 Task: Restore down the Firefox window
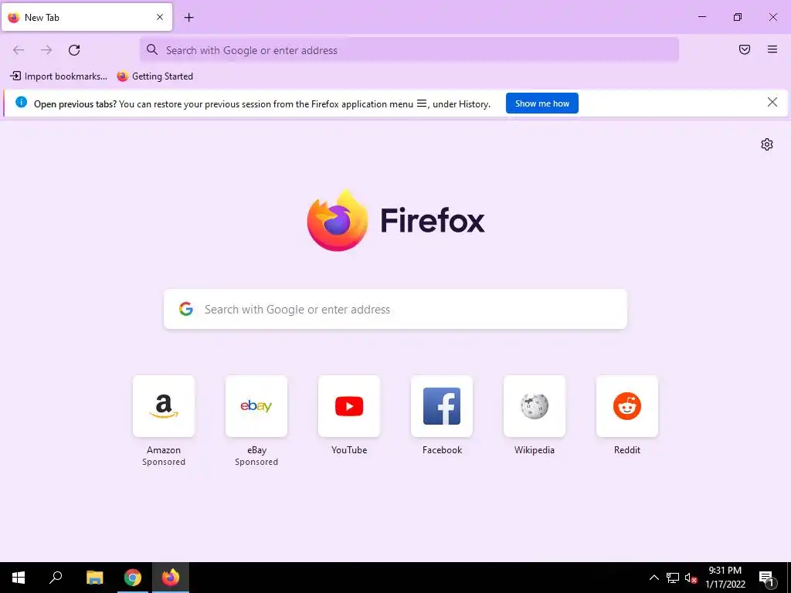(x=737, y=17)
